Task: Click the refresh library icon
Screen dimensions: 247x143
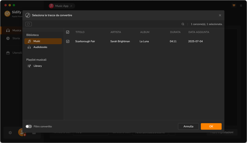Action: (29, 24)
